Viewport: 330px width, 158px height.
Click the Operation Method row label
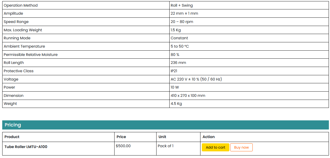[x=21, y=6]
